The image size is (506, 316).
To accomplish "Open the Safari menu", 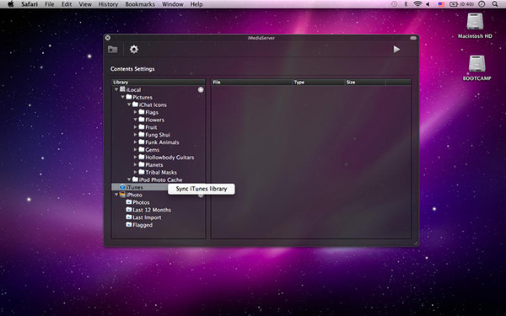I will [30, 4].
